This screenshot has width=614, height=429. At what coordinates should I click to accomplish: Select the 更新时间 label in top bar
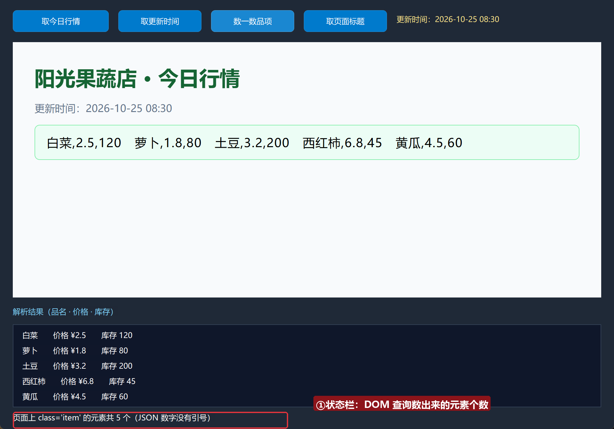pos(448,19)
